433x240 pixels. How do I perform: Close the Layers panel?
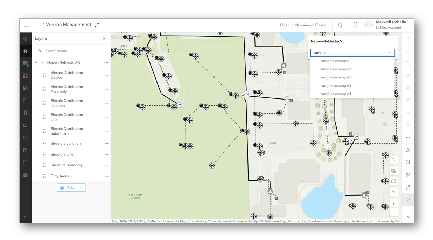point(104,39)
